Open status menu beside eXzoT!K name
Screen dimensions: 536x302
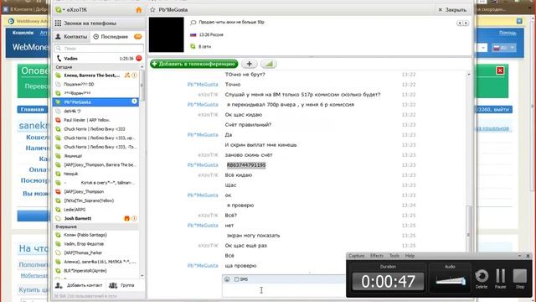tap(60, 10)
